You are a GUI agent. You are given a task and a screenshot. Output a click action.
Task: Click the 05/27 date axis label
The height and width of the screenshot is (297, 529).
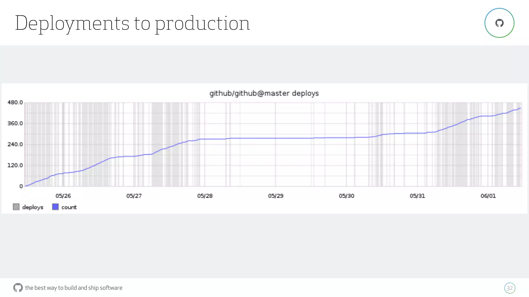pos(134,196)
